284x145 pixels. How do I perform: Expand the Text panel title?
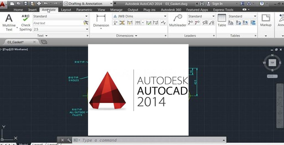coord(42,36)
